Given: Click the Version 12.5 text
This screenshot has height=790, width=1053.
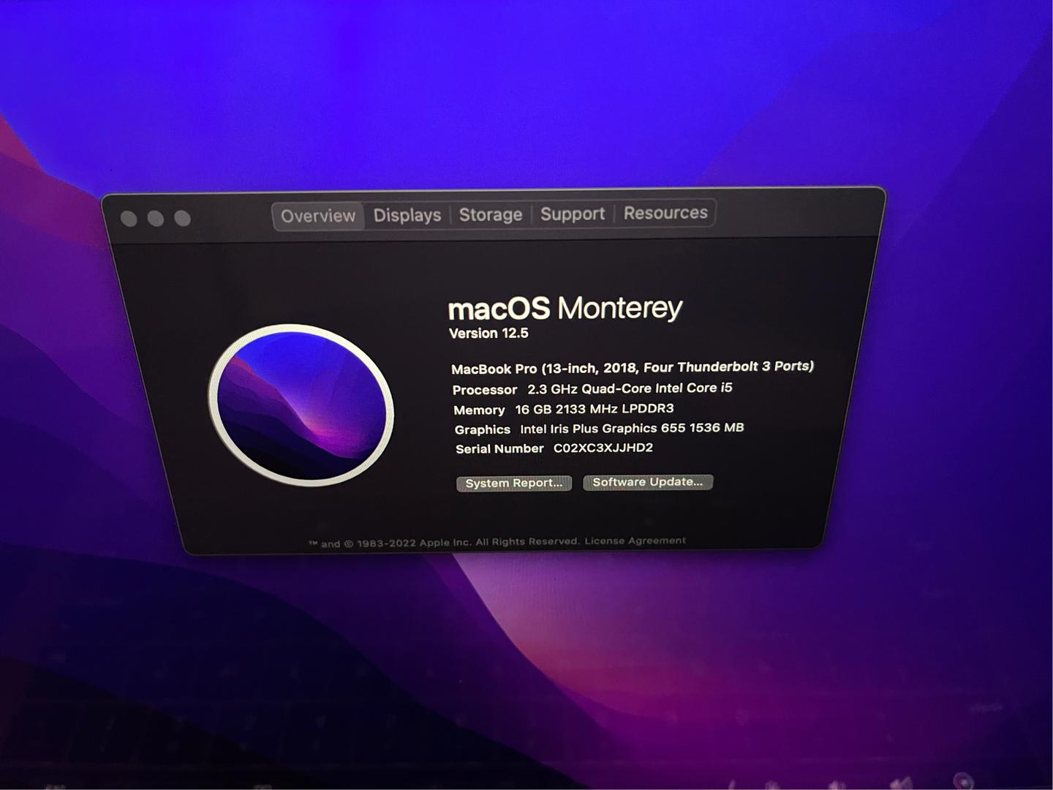Looking at the screenshot, I should coord(488,334).
